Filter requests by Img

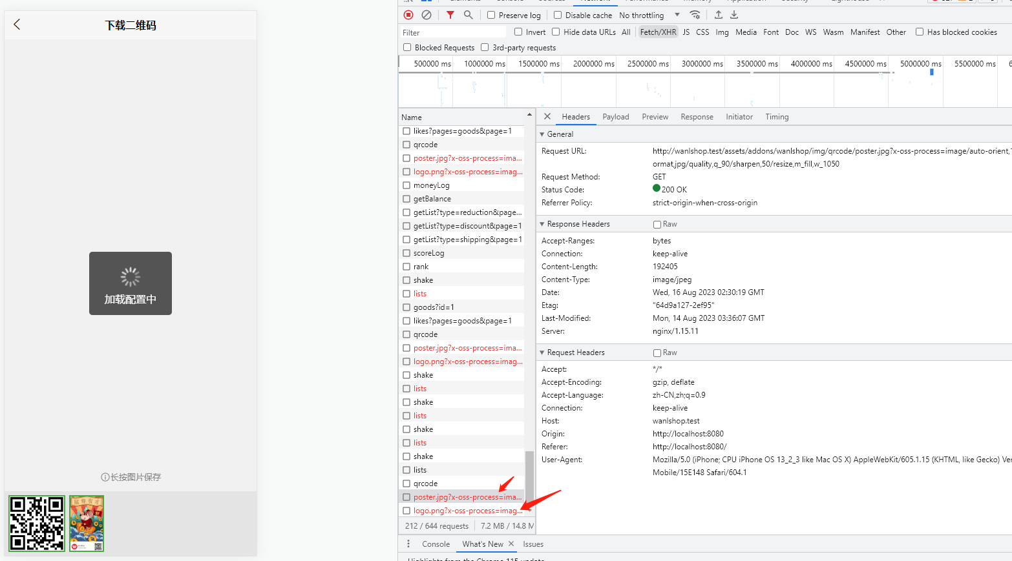(x=722, y=32)
